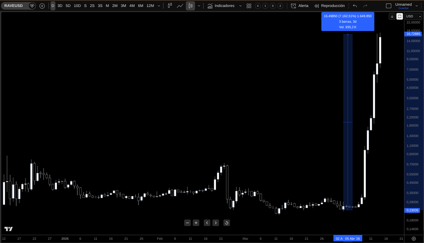Open the multi-chart layout grid icon
The height and width of the screenshot is (243, 424).
tap(249, 6)
